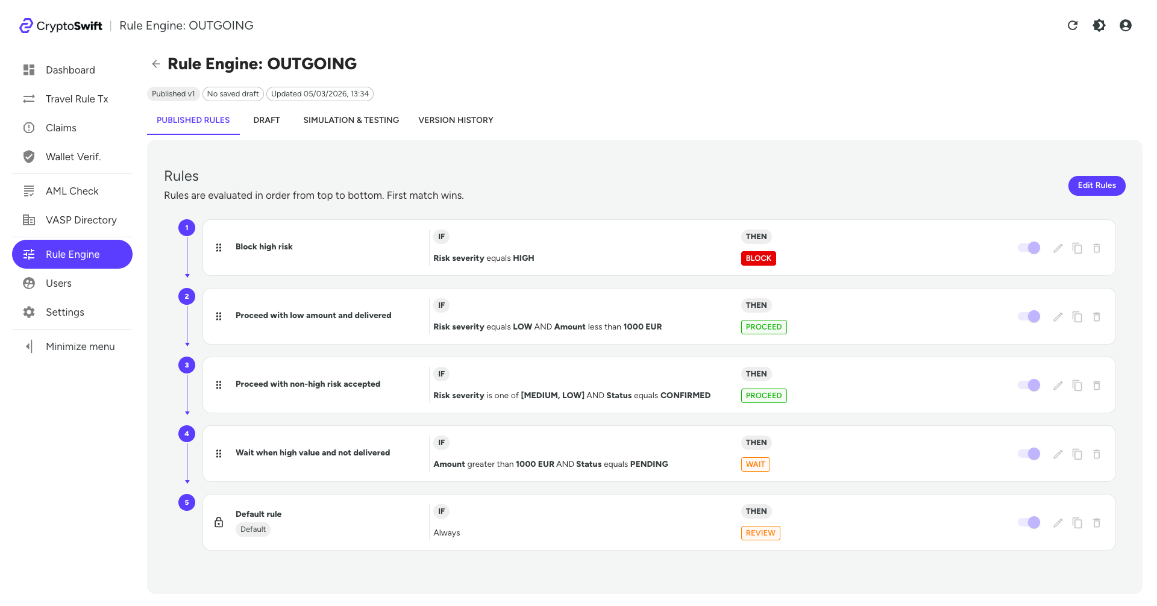Open the Simulation & Testing tab
Viewport: 1157px width, 606px height.
pyautogui.click(x=351, y=120)
